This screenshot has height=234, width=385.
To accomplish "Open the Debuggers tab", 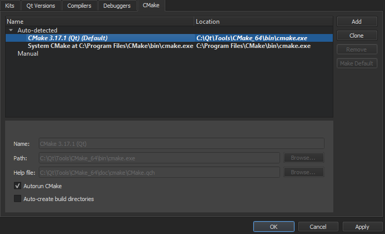I will coord(117,6).
